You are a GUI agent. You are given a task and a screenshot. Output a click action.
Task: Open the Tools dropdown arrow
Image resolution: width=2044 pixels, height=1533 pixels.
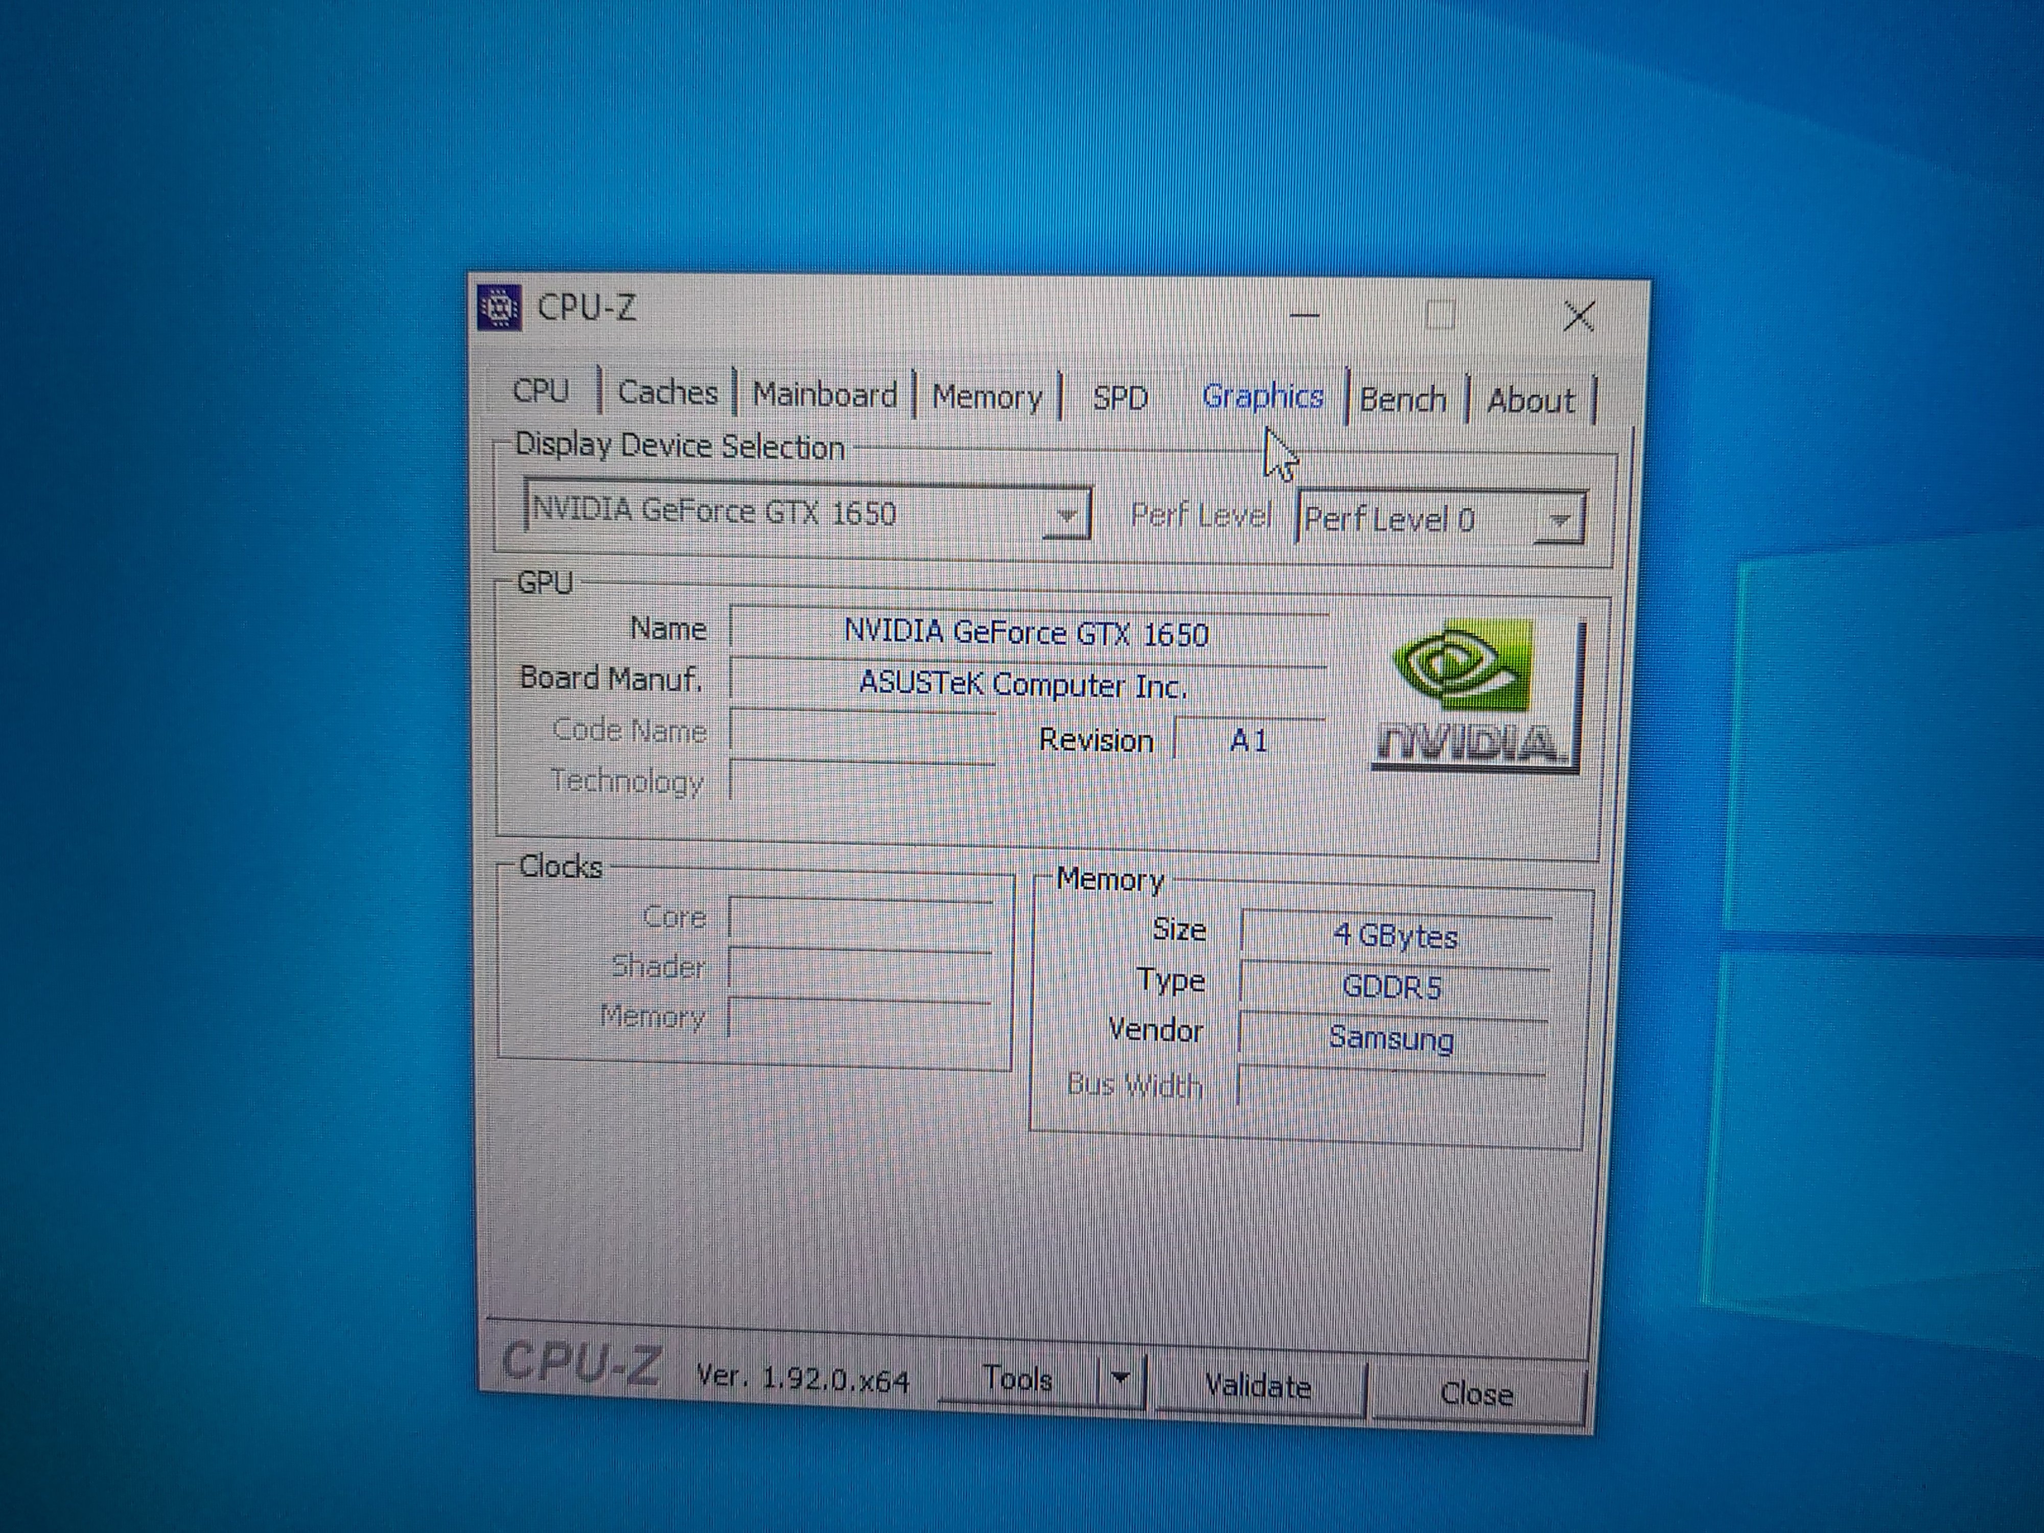1121,1380
